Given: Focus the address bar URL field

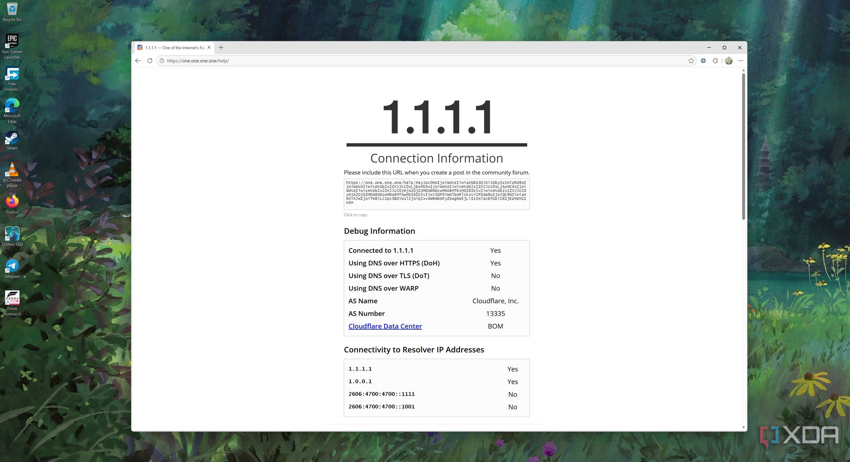Looking at the screenshot, I should pos(426,61).
